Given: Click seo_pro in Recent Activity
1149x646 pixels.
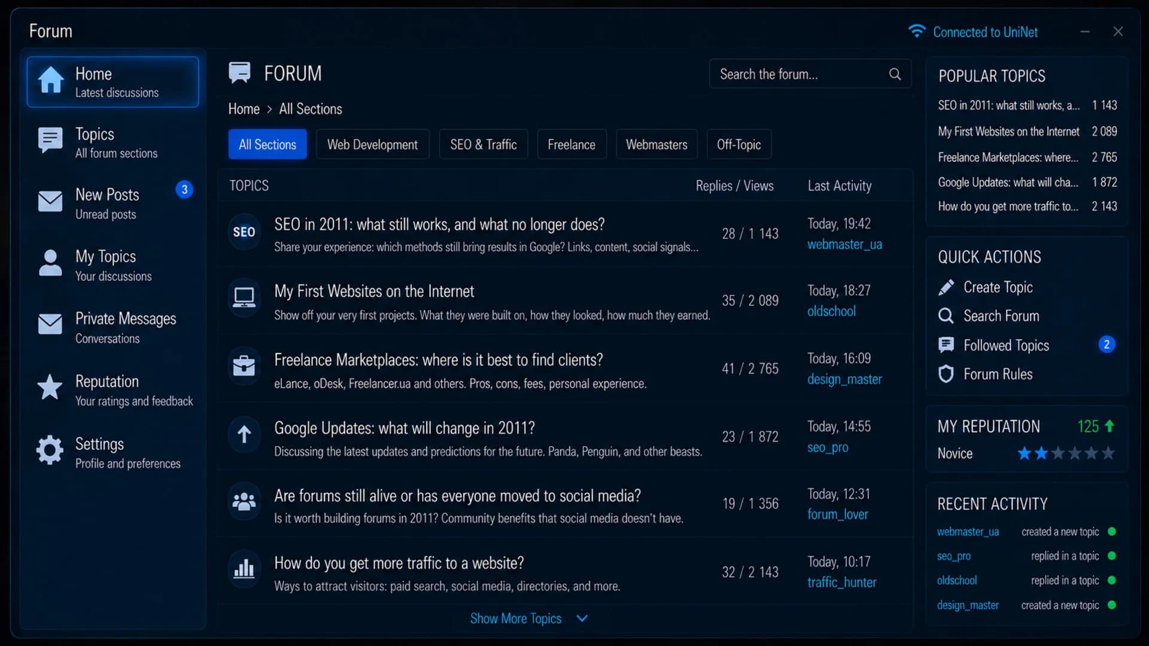Looking at the screenshot, I should click(x=954, y=556).
